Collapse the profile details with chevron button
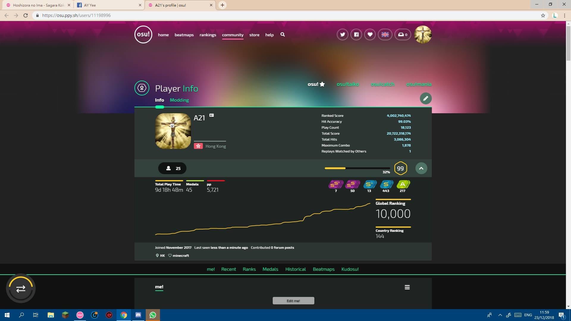Image resolution: width=571 pixels, height=321 pixels. (421, 168)
